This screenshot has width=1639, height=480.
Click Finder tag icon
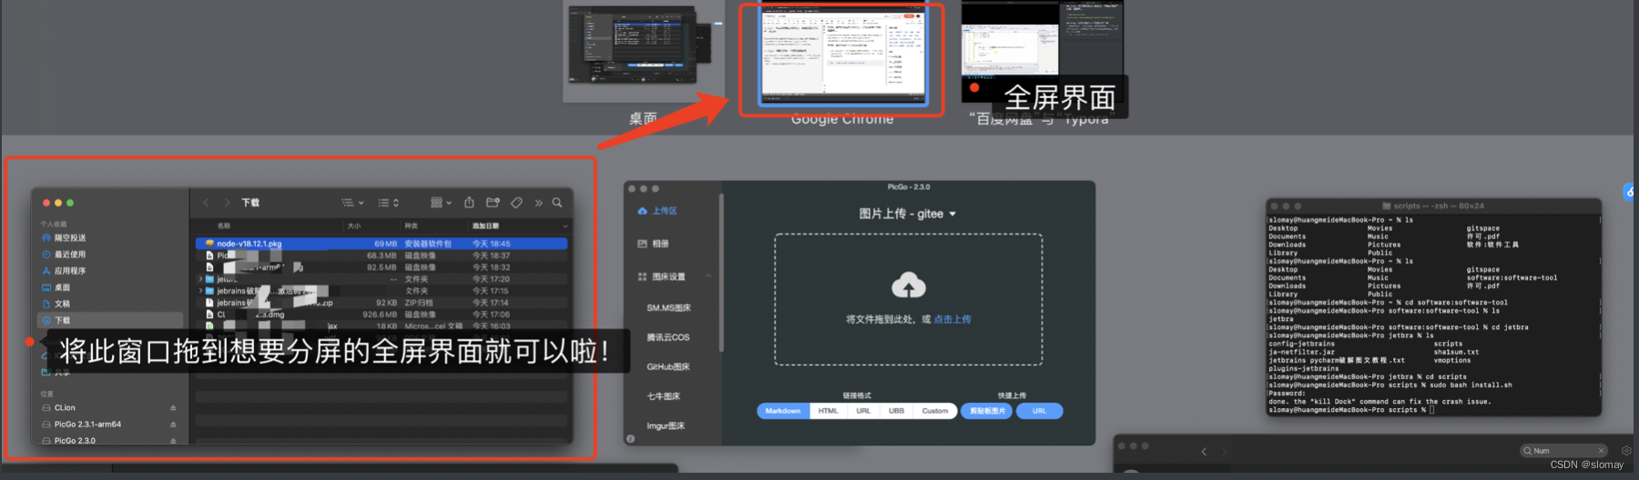tap(516, 203)
